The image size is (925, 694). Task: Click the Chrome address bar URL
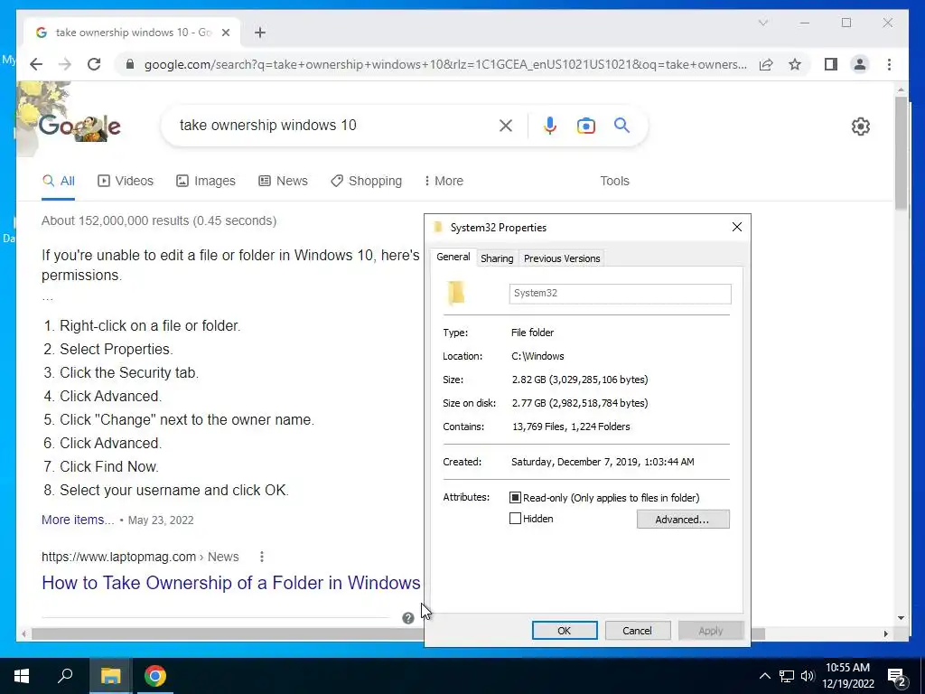click(x=445, y=64)
